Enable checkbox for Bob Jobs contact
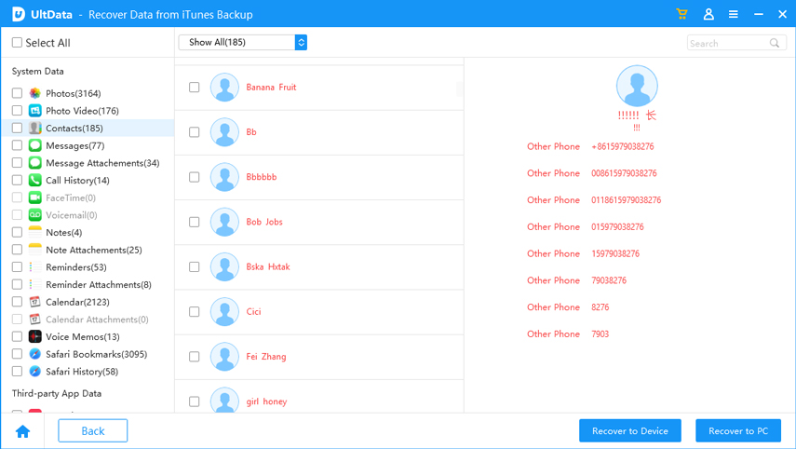Screen dimensions: 796x449 (194, 222)
